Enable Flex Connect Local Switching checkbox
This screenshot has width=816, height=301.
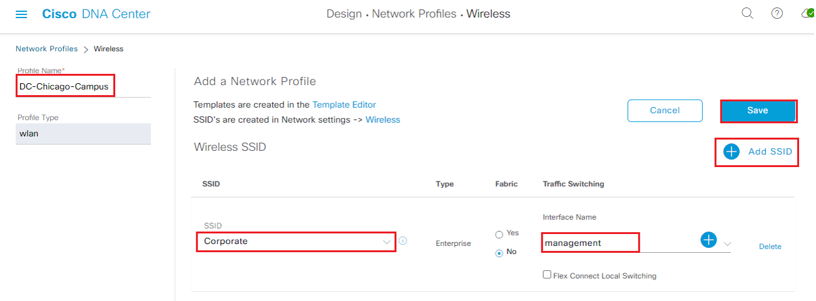[x=547, y=275]
